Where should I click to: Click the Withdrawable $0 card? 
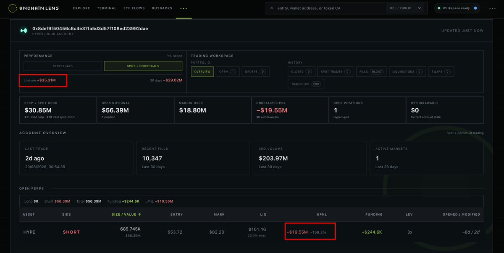[x=445, y=110]
